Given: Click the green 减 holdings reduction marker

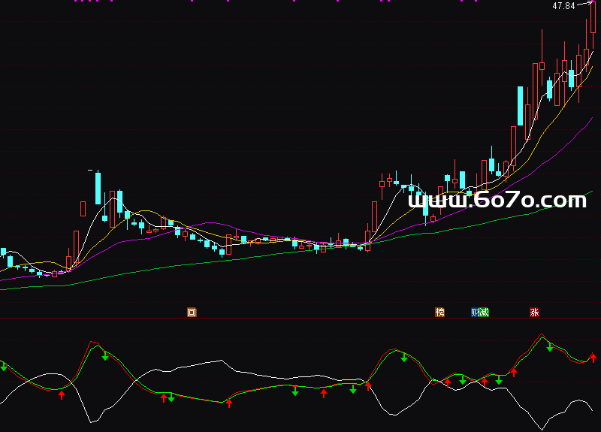Looking at the screenshot, I should coord(485,313).
